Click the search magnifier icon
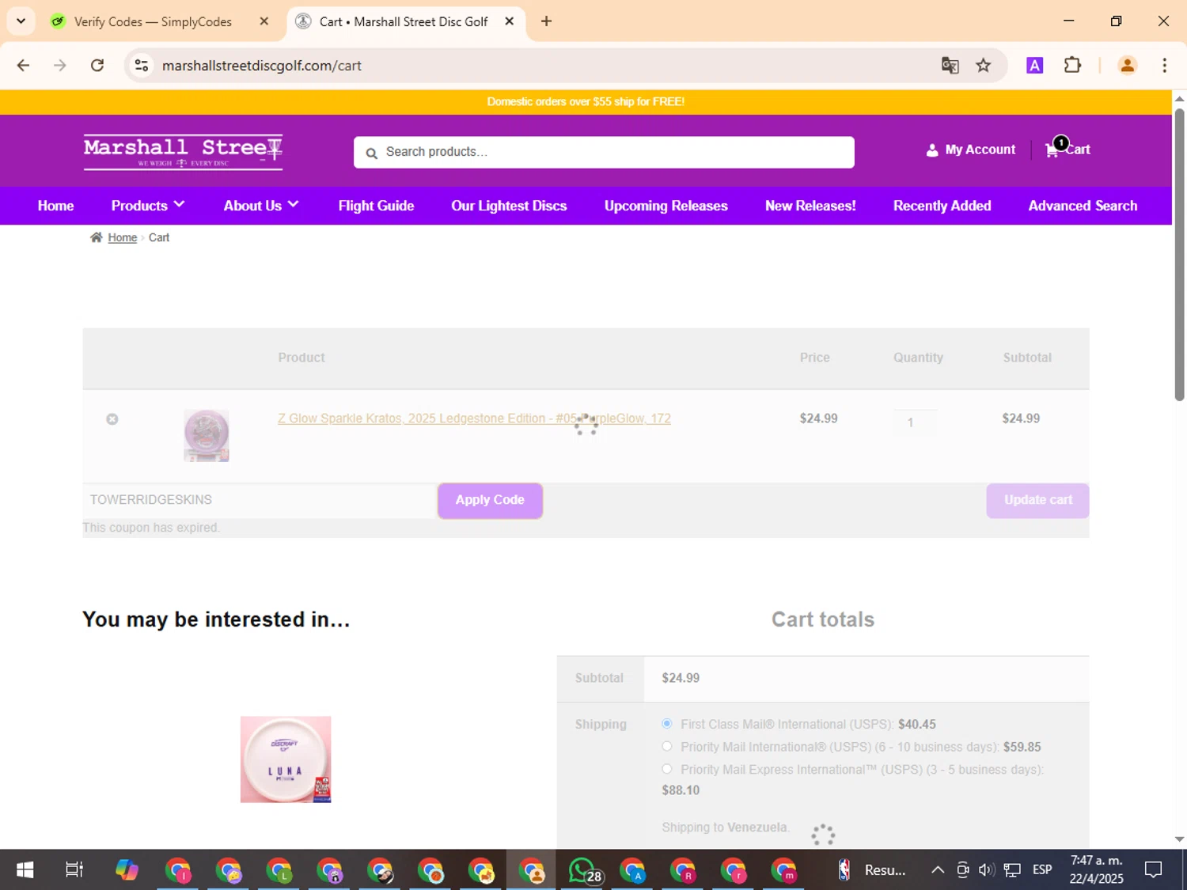The width and height of the screenshot is (1187, 890). pos(371,153)
